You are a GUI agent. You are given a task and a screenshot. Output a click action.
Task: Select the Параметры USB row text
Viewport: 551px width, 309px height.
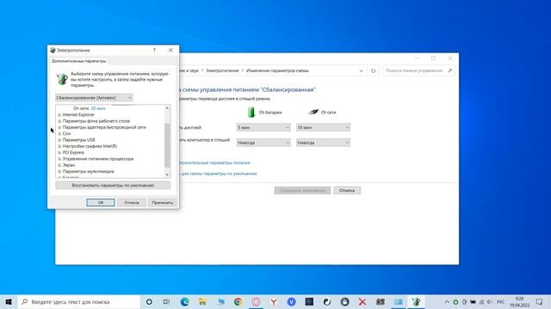click(x=78, y=140)
